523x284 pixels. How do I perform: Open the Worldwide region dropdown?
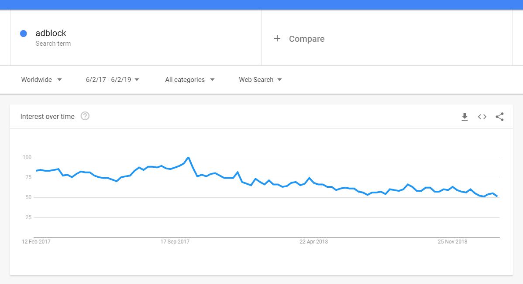click(x=41, y=80)
